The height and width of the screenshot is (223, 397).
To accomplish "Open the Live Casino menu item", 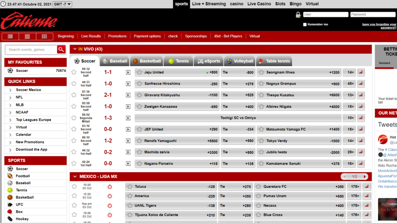I will click(x=259, y=4).
